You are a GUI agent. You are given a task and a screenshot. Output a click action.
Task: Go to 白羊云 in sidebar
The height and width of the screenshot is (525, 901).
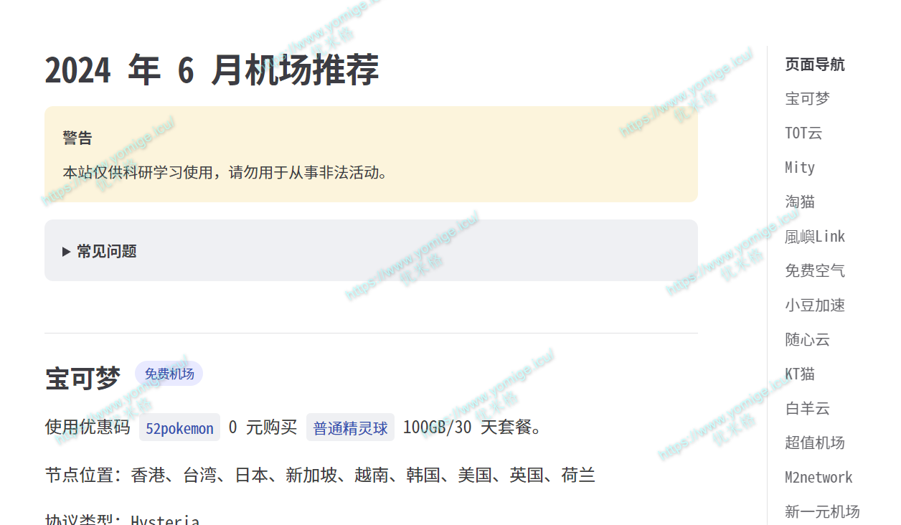[x=807, y=409]
